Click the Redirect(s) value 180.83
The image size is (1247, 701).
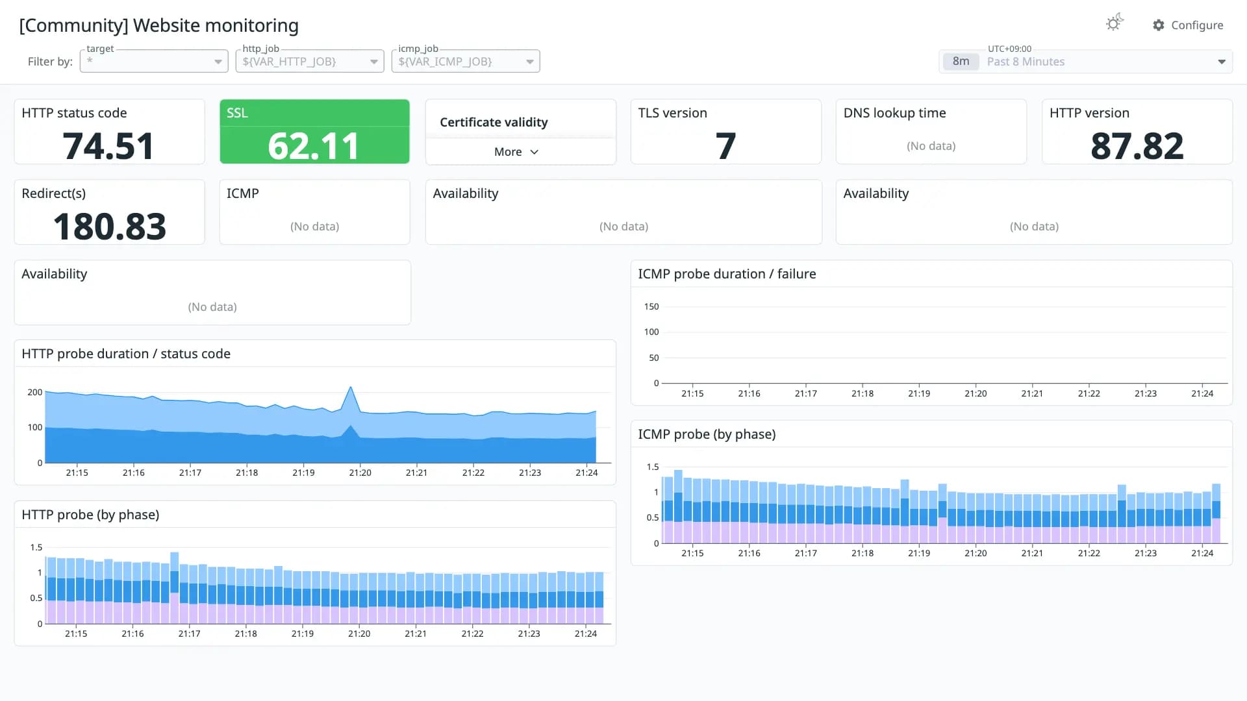(110, 226)
